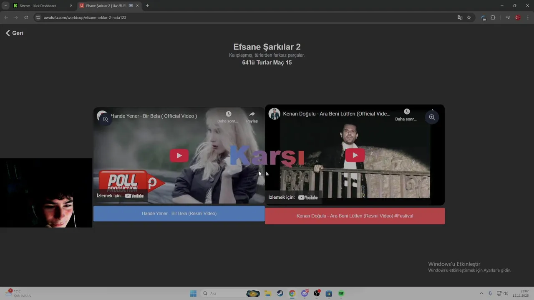Play the Kenan Doğulu Ara Beni Lütfen video

(355, 155)
